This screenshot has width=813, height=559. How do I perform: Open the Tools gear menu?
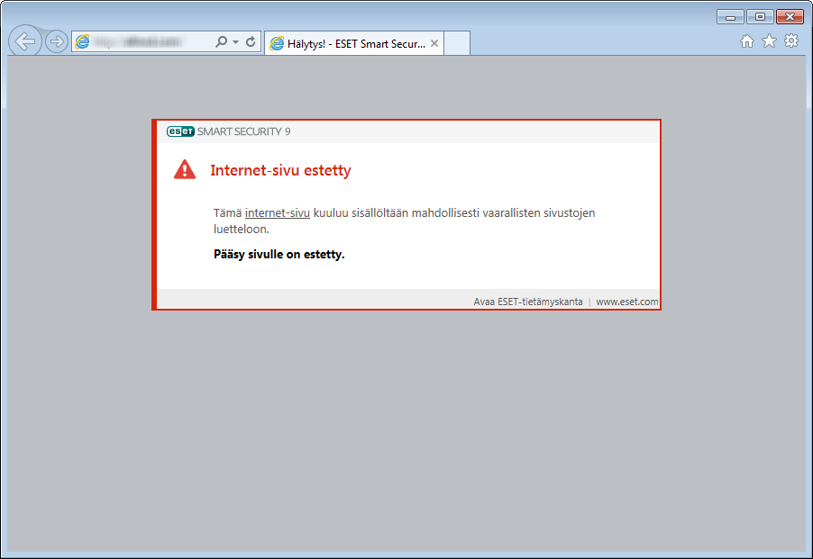coord(791,41)
